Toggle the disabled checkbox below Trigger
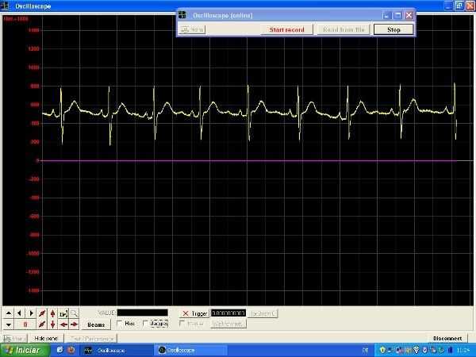 (182, 324)
